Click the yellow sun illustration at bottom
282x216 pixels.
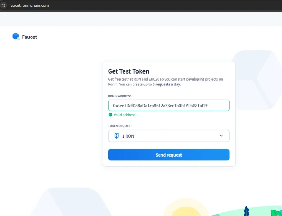[181, 210]
